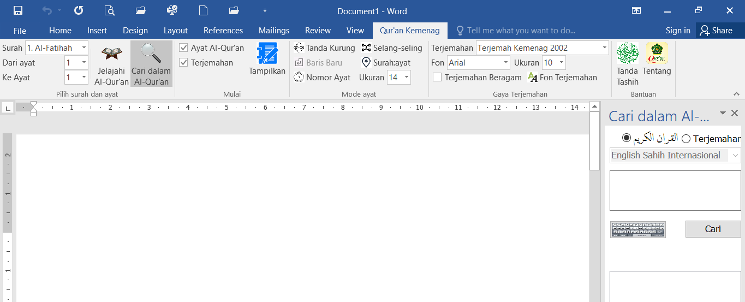Click Nomor Ayat option
The width and height of the screenshot is (745, 302).
[x=322, y=78]
